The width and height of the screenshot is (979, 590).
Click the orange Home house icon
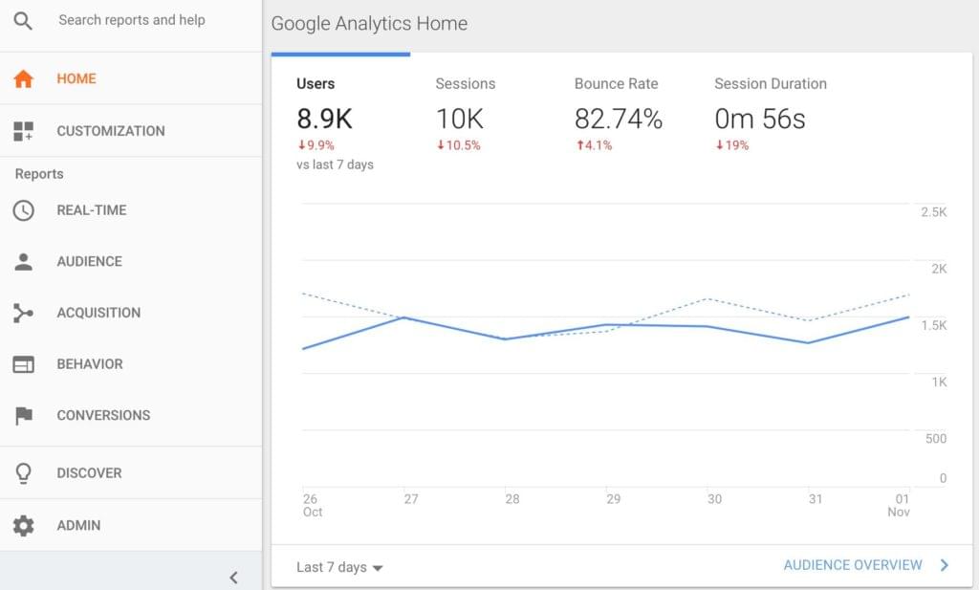point(24,79)
